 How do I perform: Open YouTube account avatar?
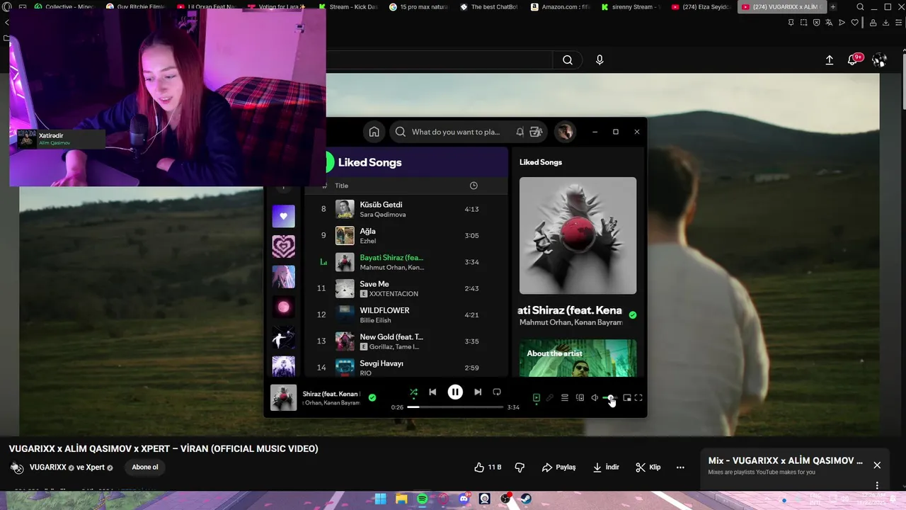879,60
